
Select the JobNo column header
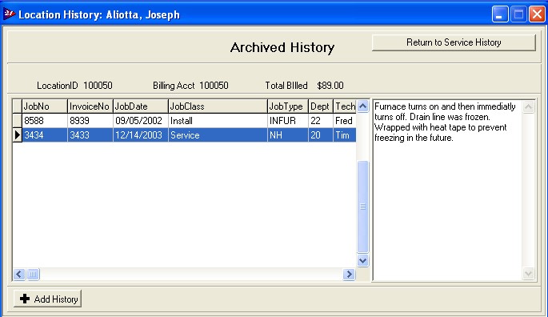tap(45, 106)
